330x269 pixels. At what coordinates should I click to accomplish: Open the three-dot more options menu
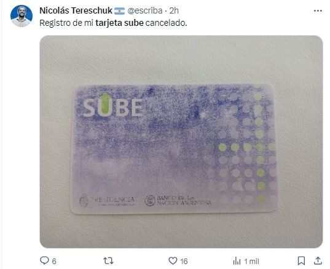tap(318, 10)
